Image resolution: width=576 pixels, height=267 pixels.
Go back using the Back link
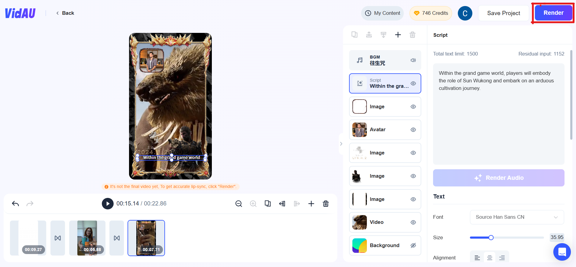(x=65, y=13)
